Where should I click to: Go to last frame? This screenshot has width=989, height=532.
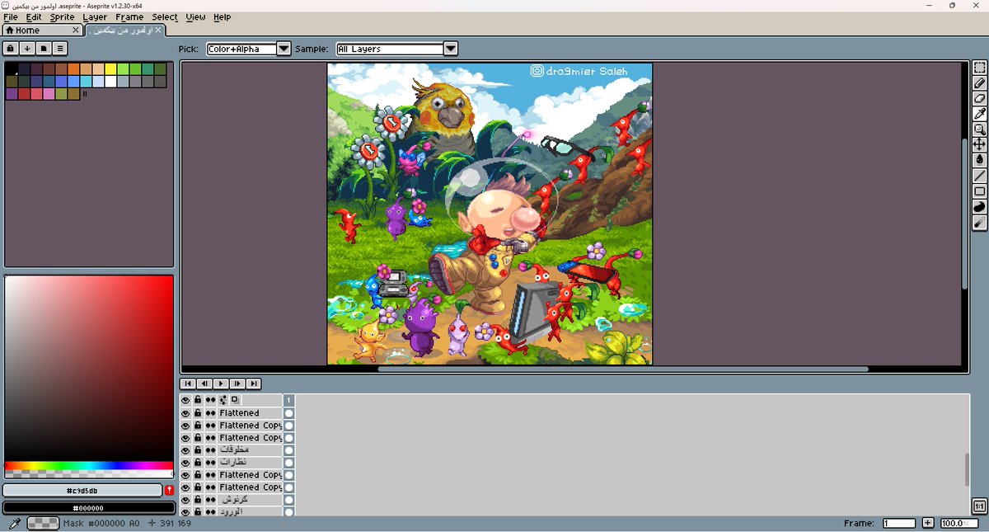[254, 384]
